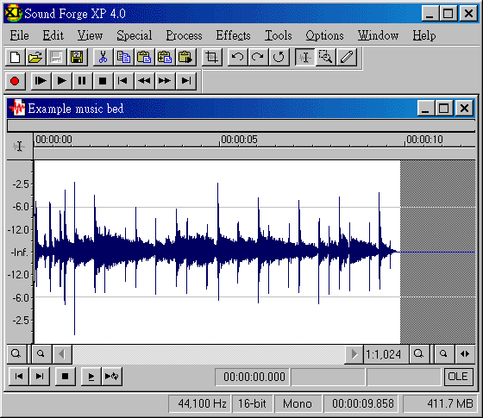Open the Process menu

(185, 35)
